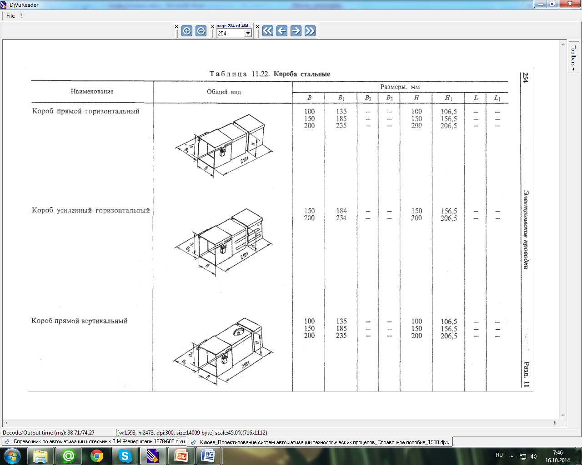Click side text 'Электрические проводки'
Image resolution: width=582 pixels, height=465 pixels.
click(526, 229)
